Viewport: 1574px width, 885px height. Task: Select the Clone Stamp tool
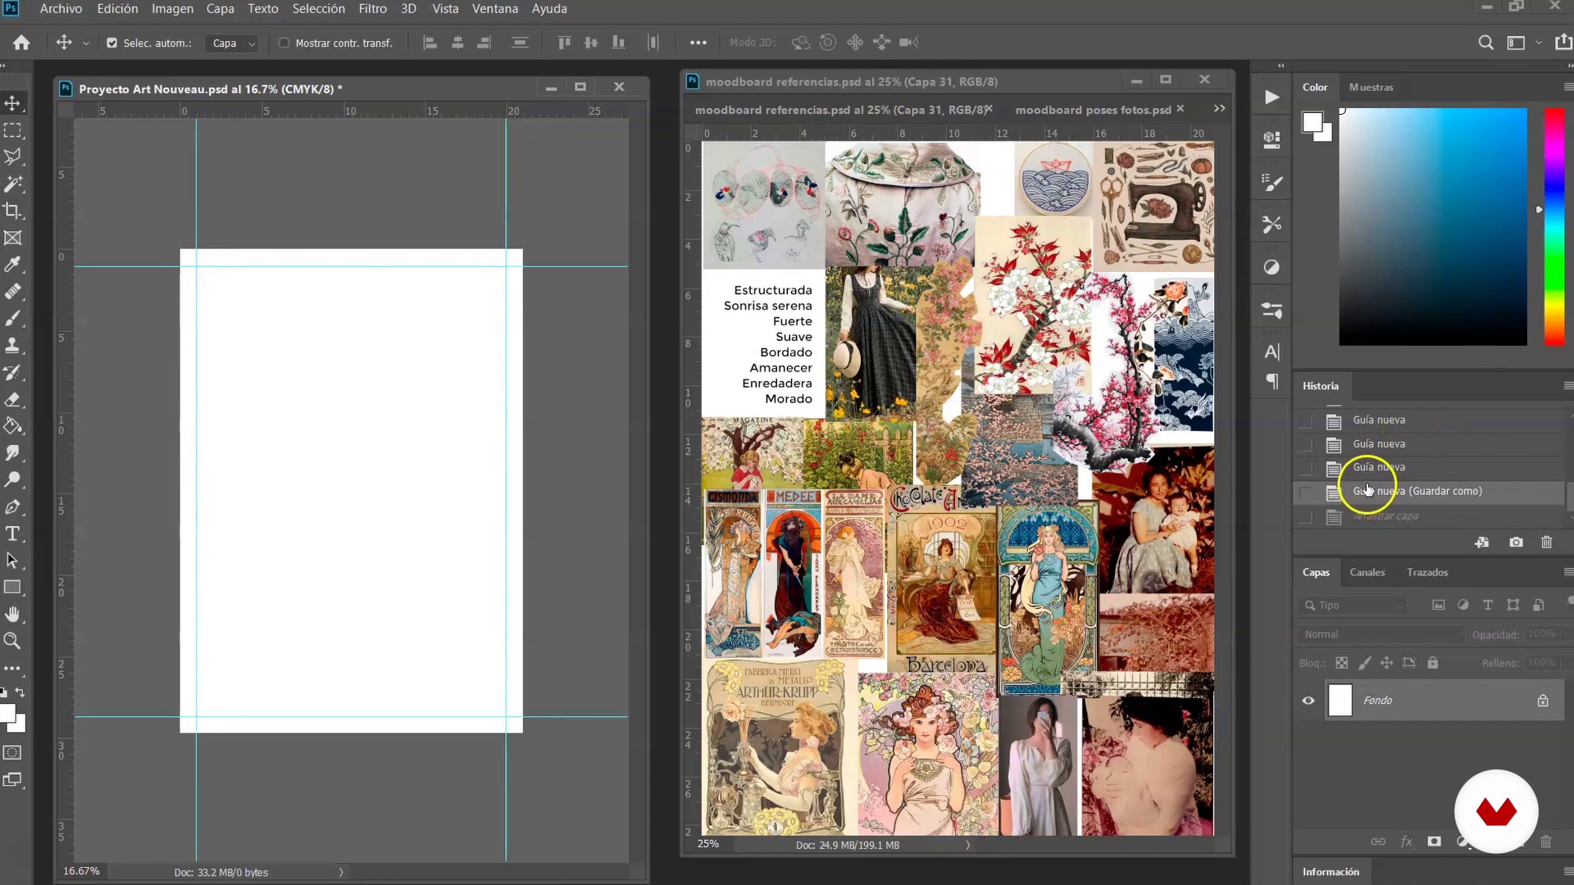click(x=13, y=345)
